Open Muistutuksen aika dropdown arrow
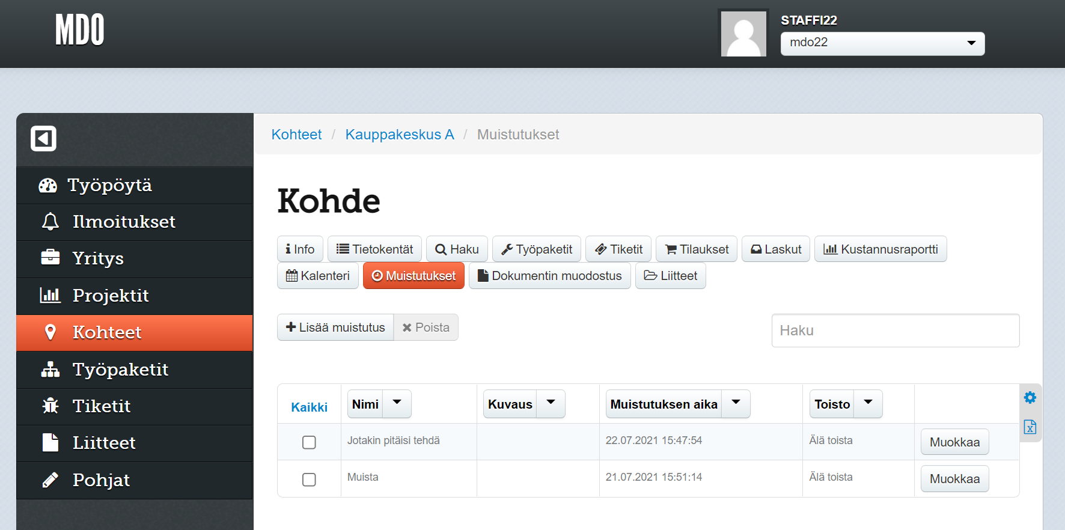Image resolution: width=1065 pixels, height=530 pixels. click(736, 404)
